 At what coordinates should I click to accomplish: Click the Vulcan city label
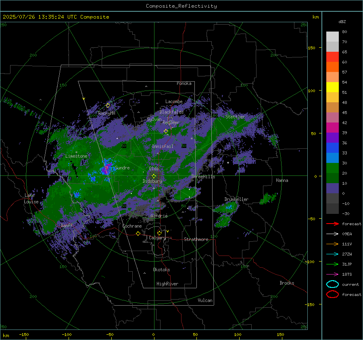coord(205,300)
